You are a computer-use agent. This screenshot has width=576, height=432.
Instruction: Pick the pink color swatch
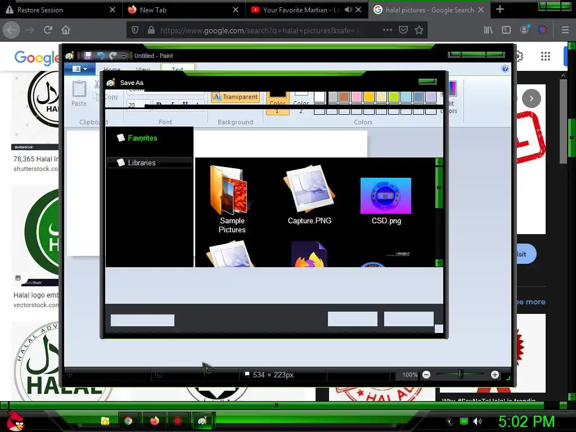[x=356, y=97]
